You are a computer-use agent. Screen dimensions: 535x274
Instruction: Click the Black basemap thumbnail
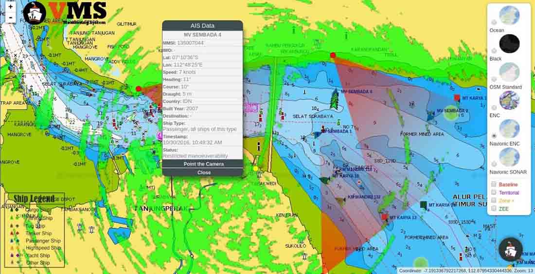click(509, 44)
